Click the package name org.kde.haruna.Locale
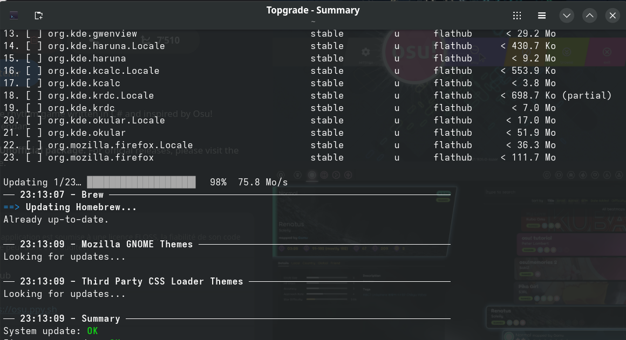Viewport: 626px width, 340px height. (106, 46)
